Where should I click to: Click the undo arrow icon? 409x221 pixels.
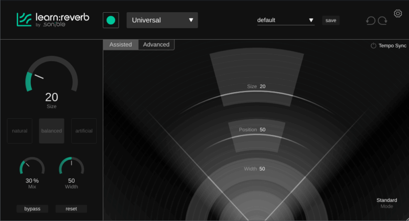371,21
